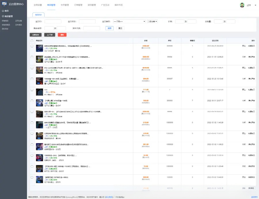This screenshot has height=199, width=259.
Task: Open 首页 via the sidebar home icon
Action: (x=3, y=11)
